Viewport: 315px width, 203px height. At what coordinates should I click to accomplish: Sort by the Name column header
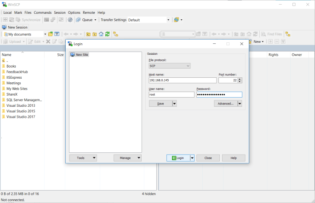coord(22,55)
